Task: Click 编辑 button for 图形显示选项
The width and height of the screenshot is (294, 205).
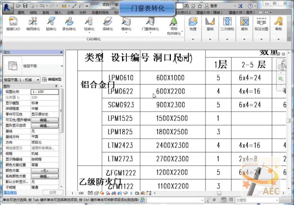Action: point(45,125)
